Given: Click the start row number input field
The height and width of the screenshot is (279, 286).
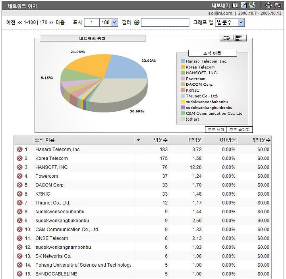Looking at the screenshot, I should pos(92,22).
